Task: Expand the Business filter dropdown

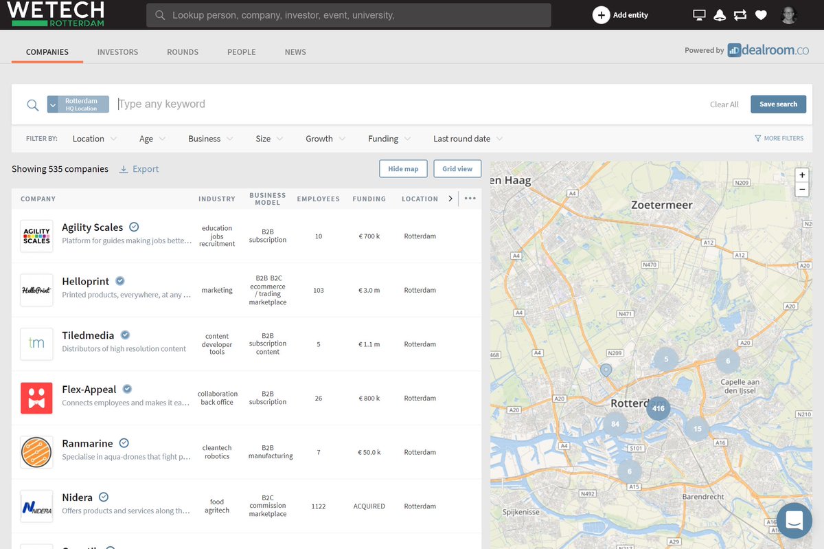Action: 211,139
